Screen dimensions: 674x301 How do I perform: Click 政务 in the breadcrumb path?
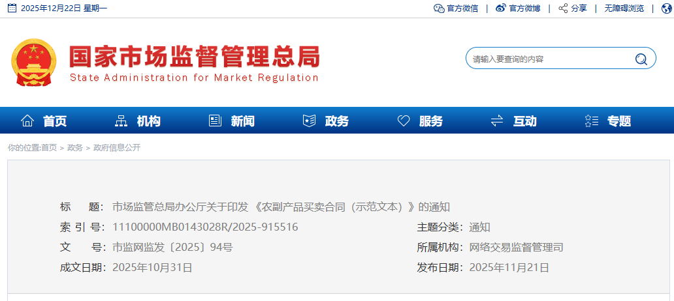(75, 148)
